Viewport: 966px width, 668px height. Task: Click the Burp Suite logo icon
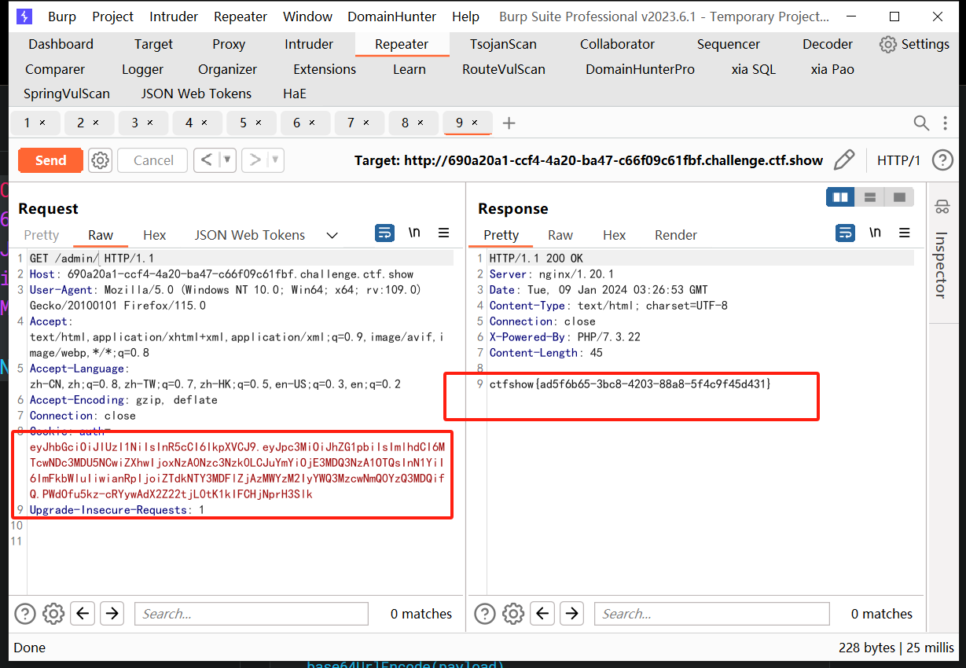[25, 17]
